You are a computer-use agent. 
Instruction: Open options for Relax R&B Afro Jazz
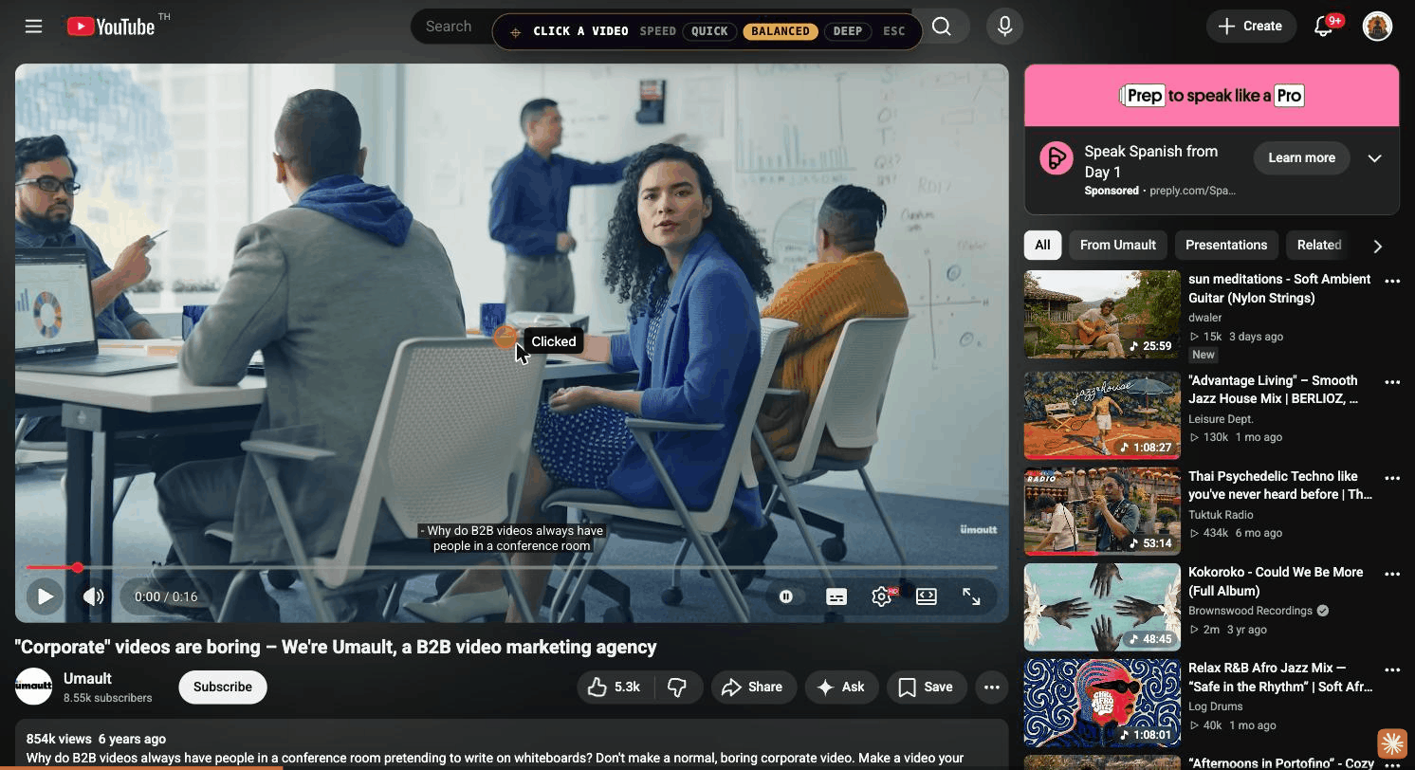coord(1392,669)
